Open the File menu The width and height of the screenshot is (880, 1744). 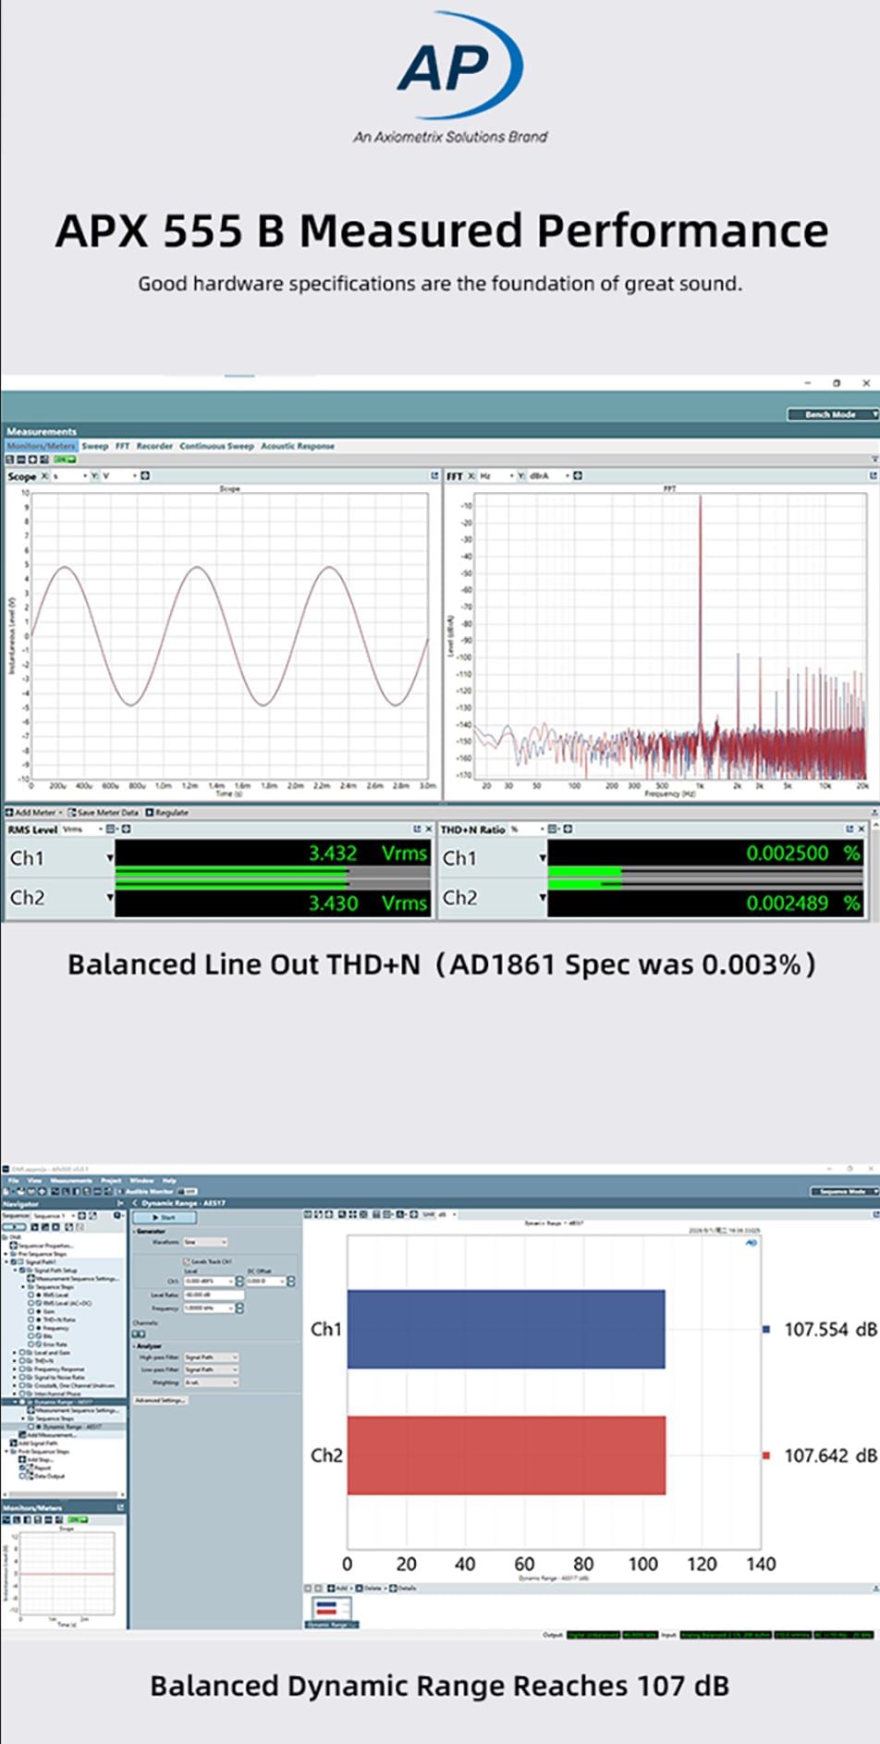(x=13, y=1181)
